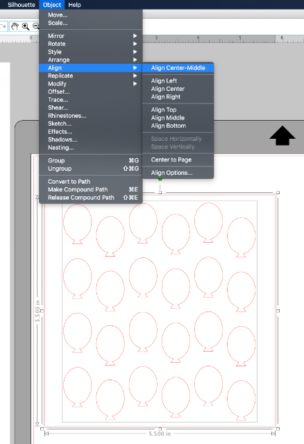
Task: Select the Pan hand tool
Action: point(15,26)
